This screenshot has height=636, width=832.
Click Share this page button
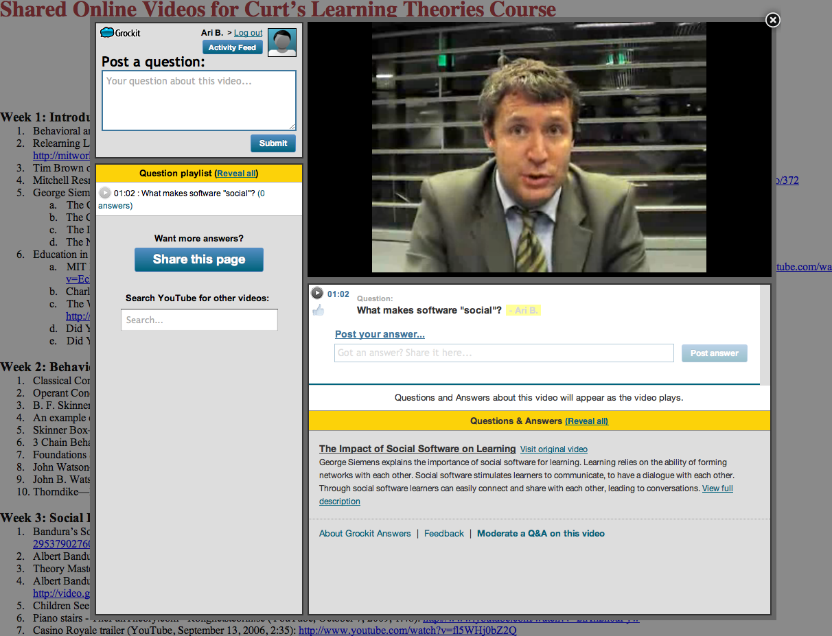pos(199,259)
